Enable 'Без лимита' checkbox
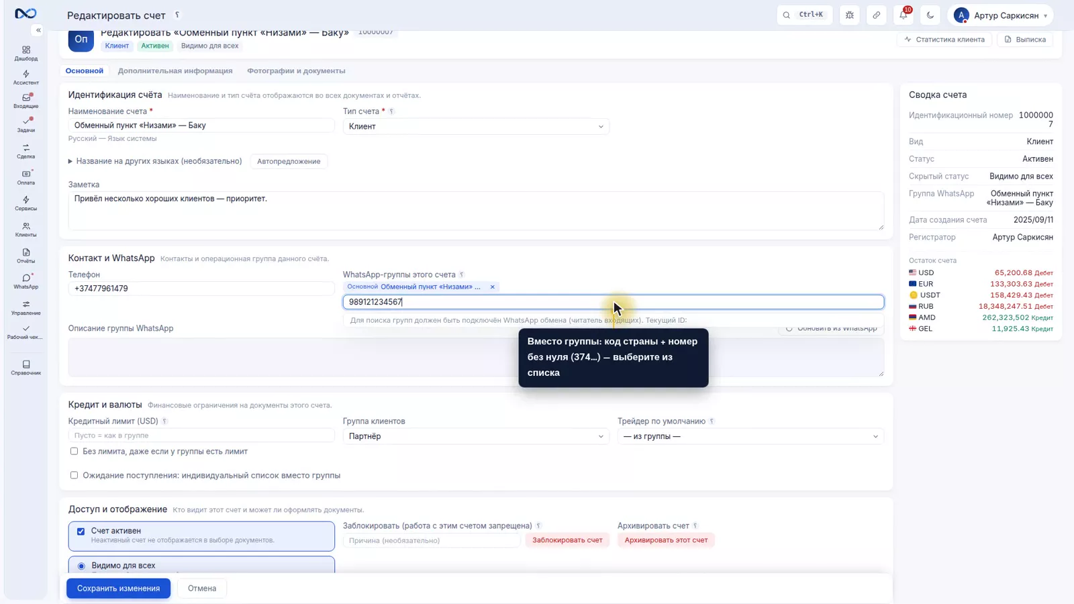Image resolution: width=1074 pixels, height=604 pixels. coord(74,452)
